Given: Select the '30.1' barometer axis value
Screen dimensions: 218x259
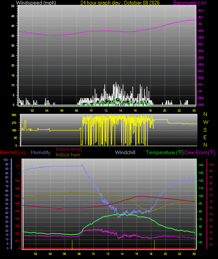Looking at the screenshot, I should (201, 17).
